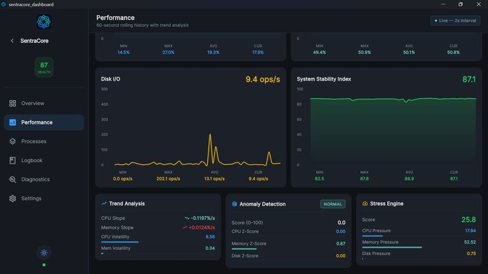
Task: Open the Overview page
Action: 44,103
